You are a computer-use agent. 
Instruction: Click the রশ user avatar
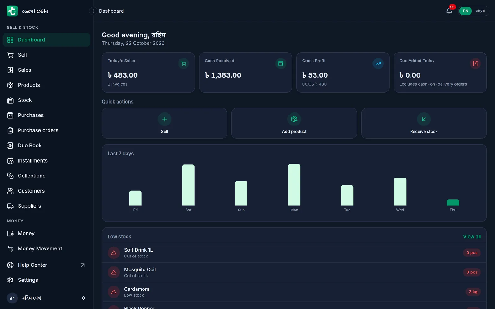tap(12, 298)
